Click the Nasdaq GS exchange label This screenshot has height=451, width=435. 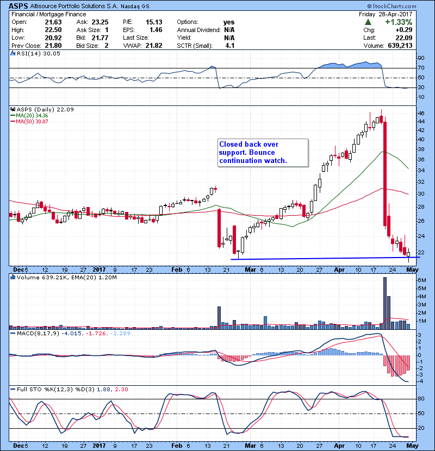135,7
